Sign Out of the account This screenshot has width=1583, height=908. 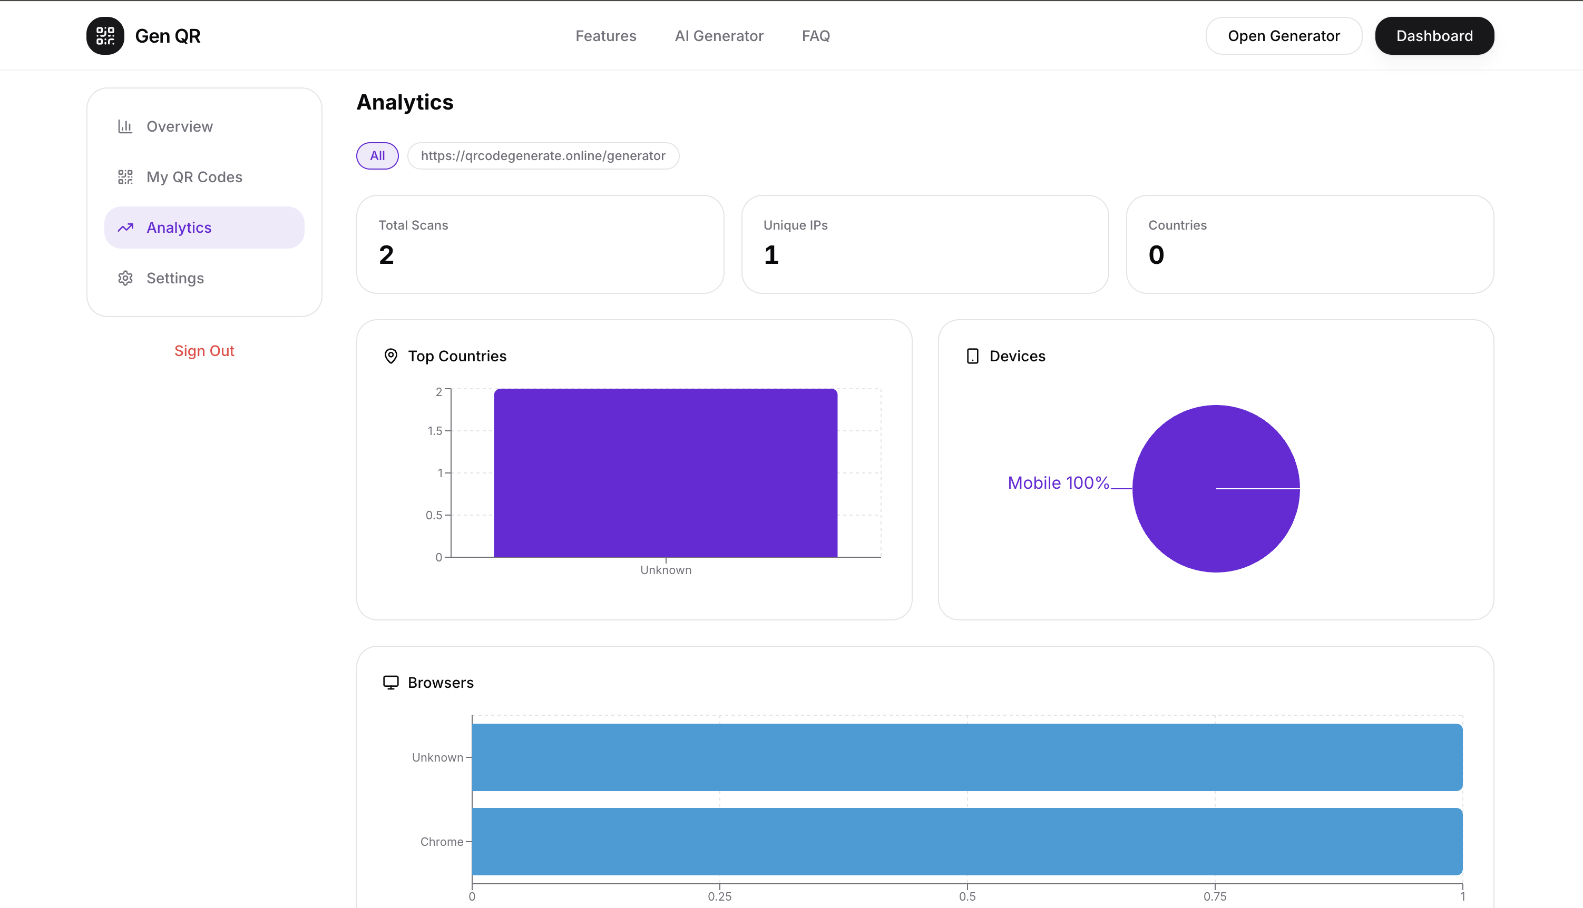coord(204,351)
